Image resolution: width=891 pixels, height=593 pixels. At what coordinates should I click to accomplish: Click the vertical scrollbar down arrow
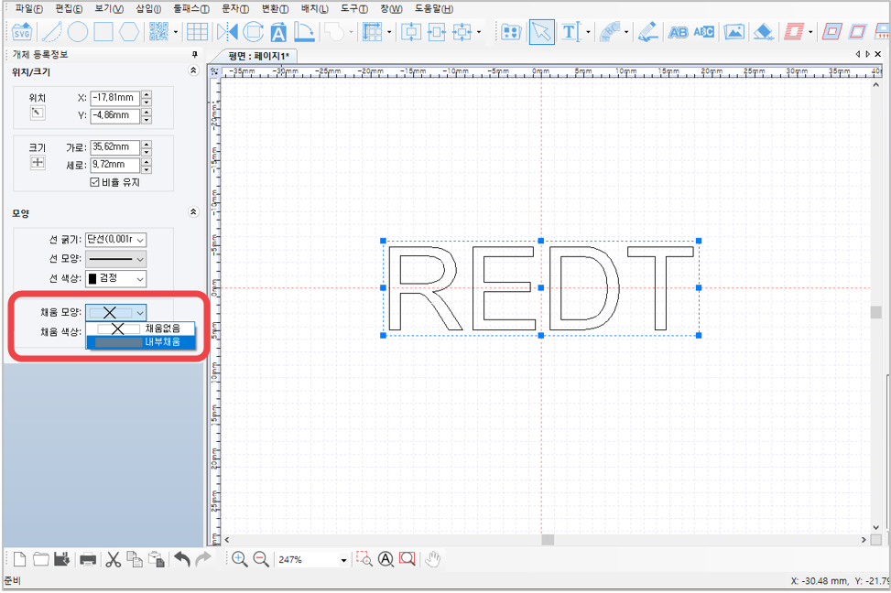pyautogui.click(x=875, y=527)
